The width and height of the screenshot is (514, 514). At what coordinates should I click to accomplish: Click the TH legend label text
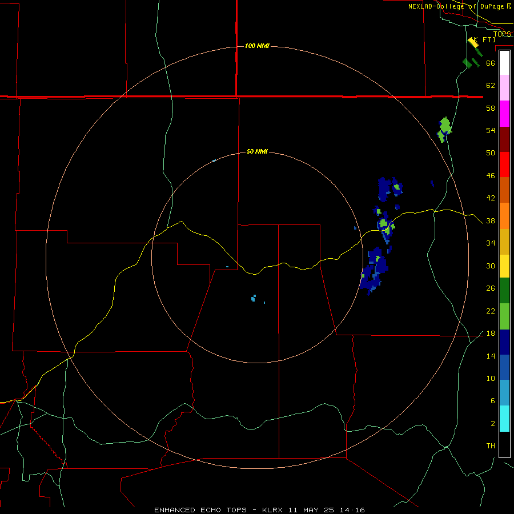[x=491, y=445]
